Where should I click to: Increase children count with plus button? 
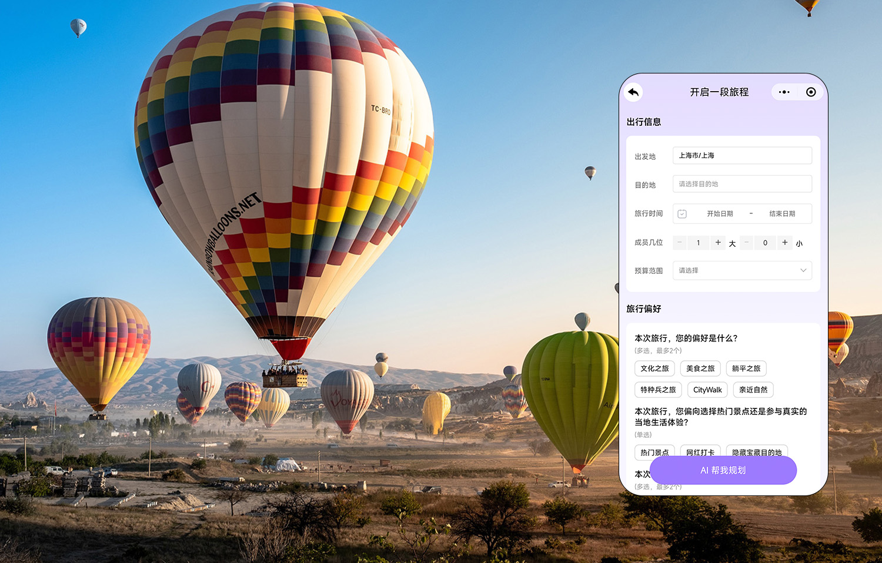click(784, 243)
